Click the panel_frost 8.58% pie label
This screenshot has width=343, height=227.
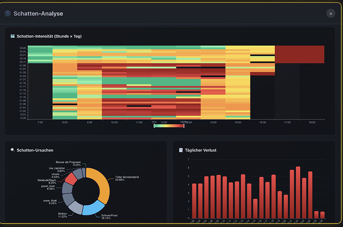48,187
